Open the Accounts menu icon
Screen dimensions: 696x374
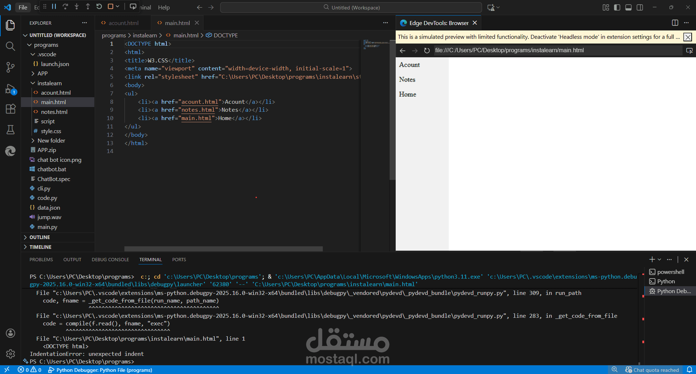click(11, 333)
